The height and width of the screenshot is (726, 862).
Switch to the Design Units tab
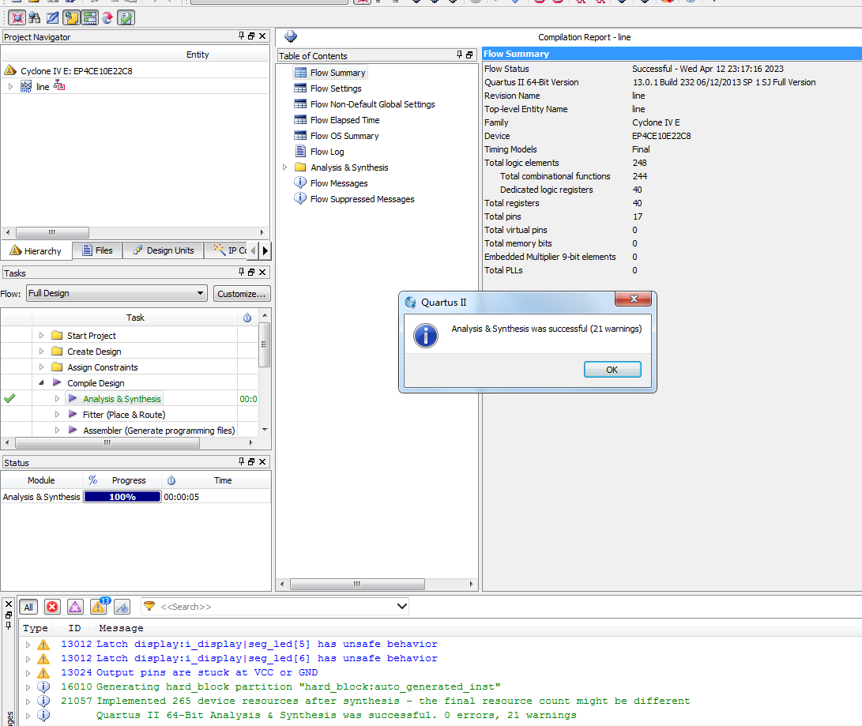click(163, 250)
